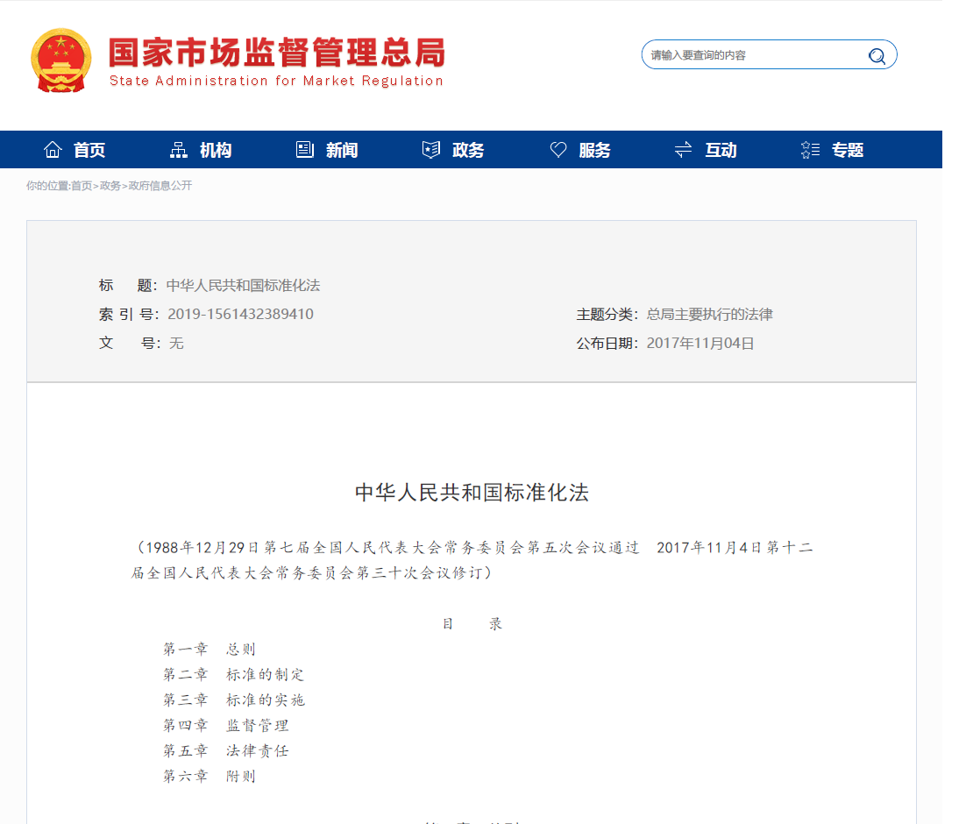Click the national emblem logo
This screenshot has height=824, width=973.
(61, 60)
